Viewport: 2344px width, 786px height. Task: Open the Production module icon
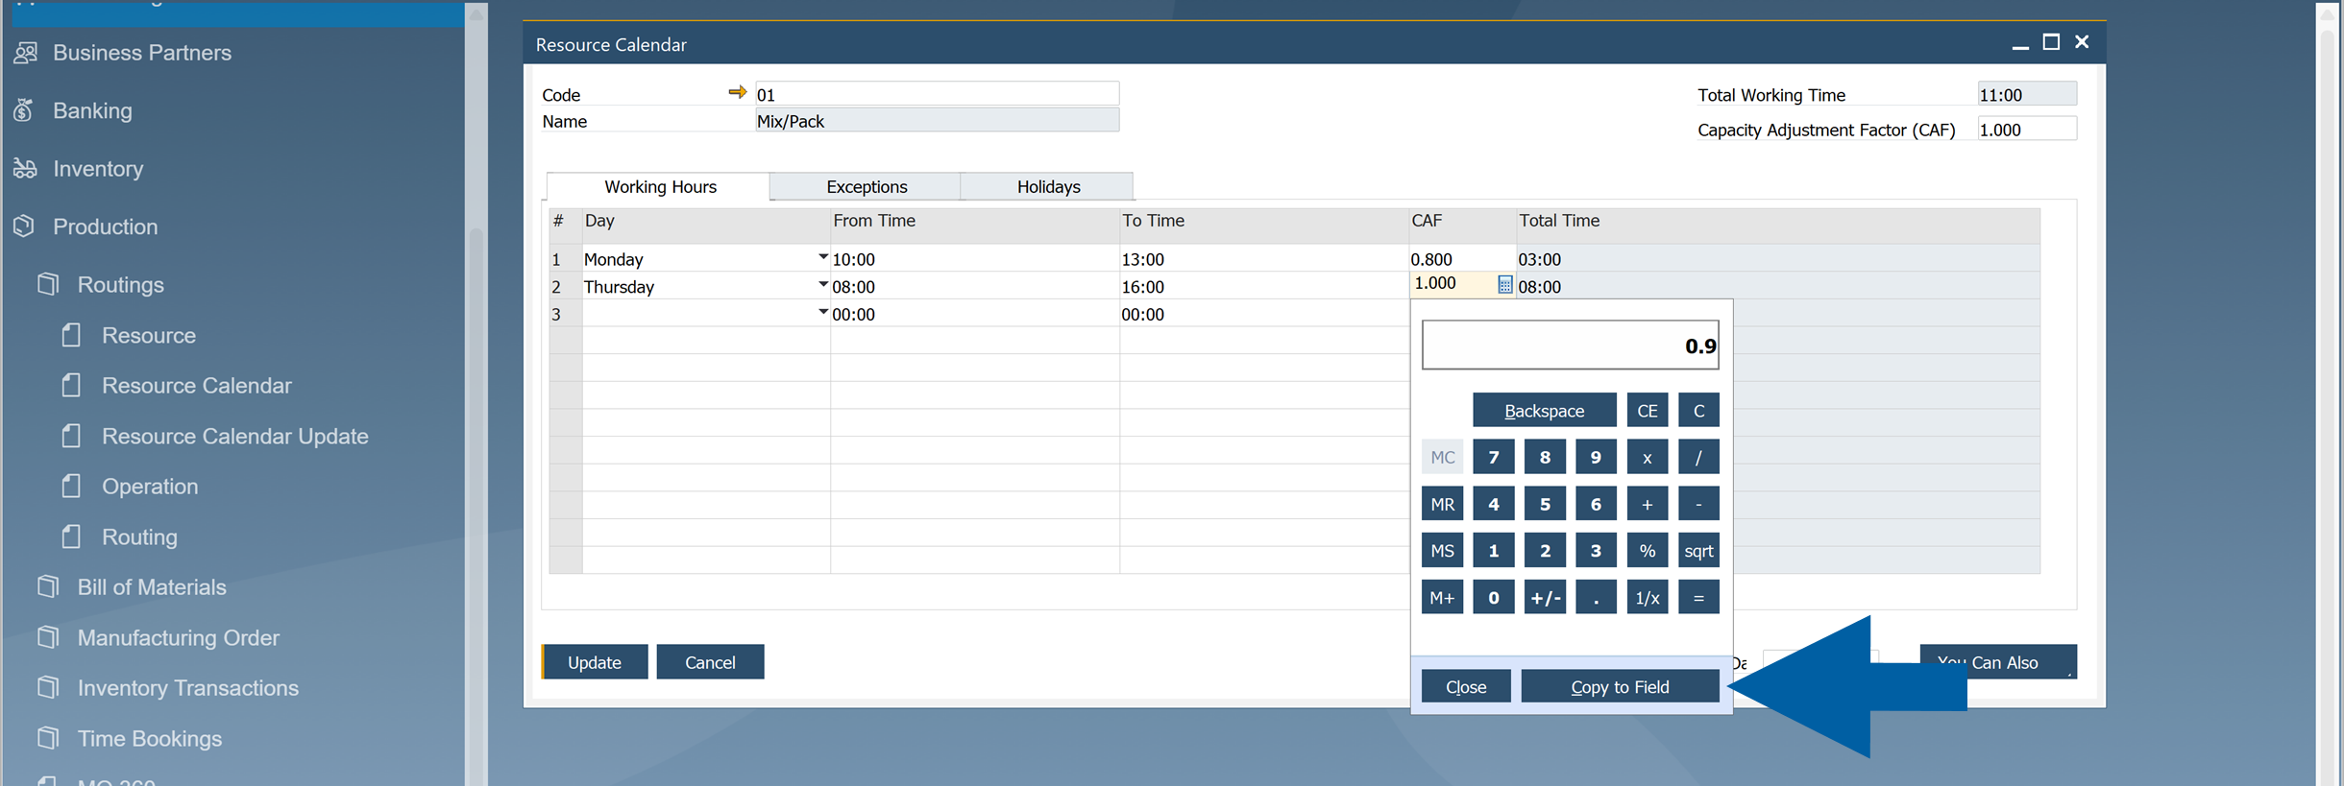pyautogui.click(x=25, y=226)
